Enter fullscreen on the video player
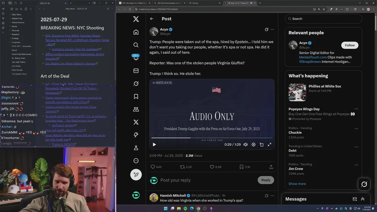Screen dimensions: 377x212 [269, 145]
